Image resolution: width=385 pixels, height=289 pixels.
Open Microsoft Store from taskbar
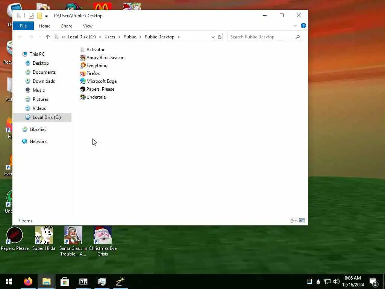click(x=65, y=281)
